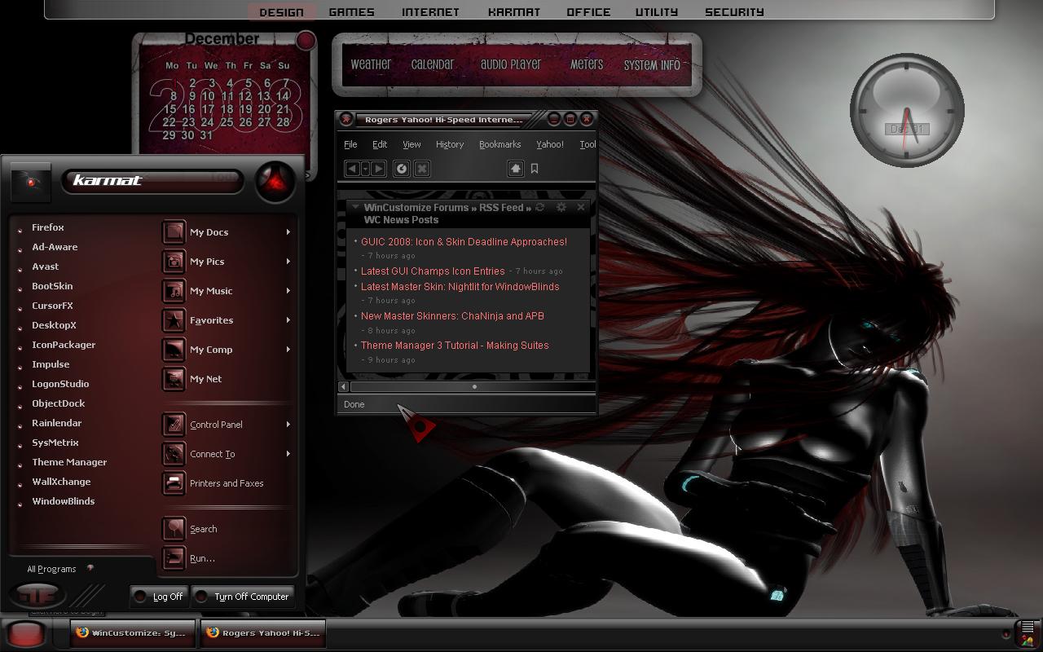Switch to WinCustomize taskbar window button

(132, 632)
